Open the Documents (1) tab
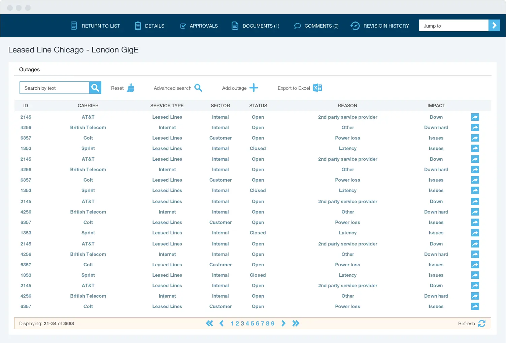The width and height of the screenshot is (506, 343). tap(256, 26)
